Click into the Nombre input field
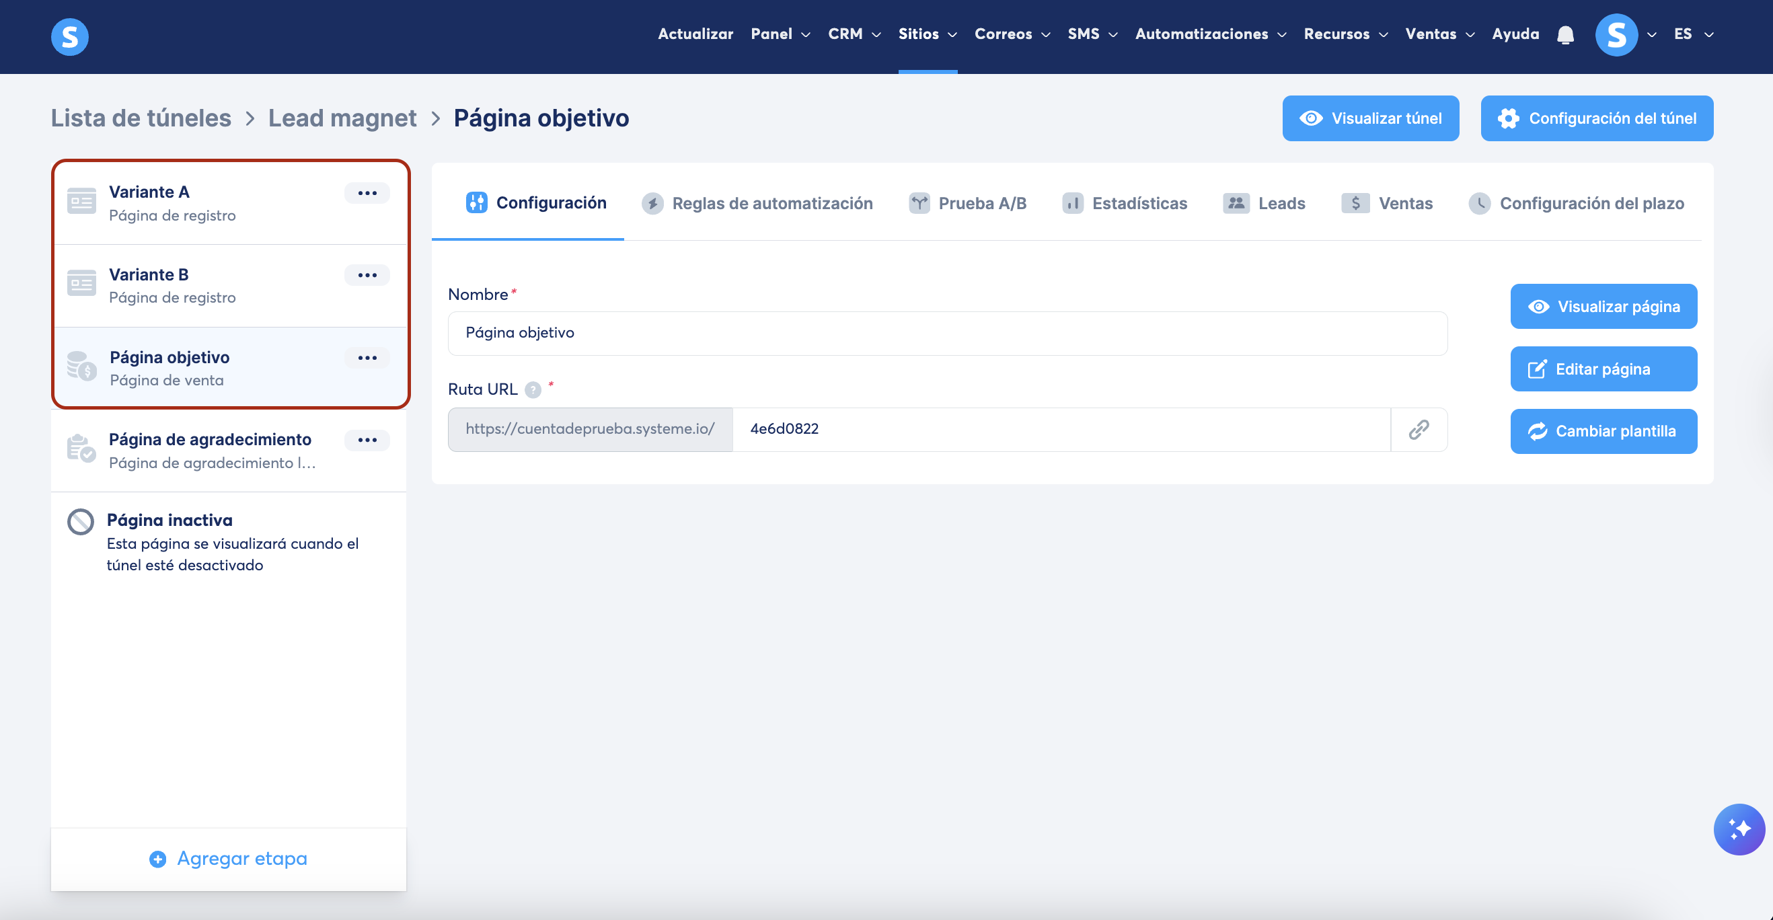Image resolution: width=1773 pixels, height=920 pixels. pos(947,333)
